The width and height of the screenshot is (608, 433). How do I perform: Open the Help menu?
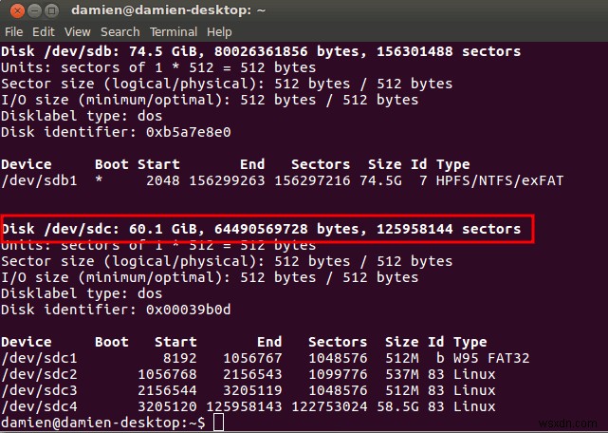coord(220,32)
